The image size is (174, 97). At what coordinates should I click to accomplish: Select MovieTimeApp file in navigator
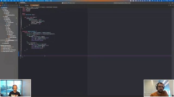pyautogui.click(x=10, y=40)
